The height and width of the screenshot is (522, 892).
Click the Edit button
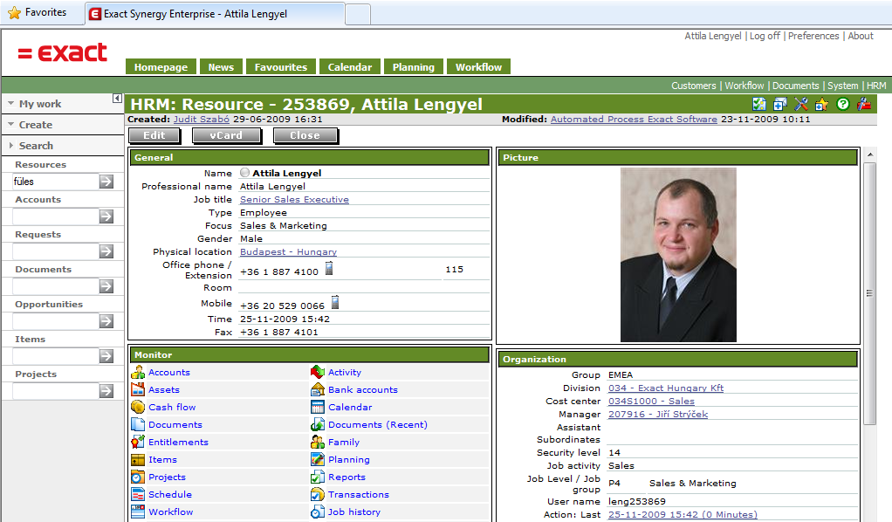[x=154, y=135]
